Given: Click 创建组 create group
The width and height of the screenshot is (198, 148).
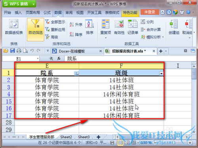Looking at the screenshot, I should click(x=174, y=27).
